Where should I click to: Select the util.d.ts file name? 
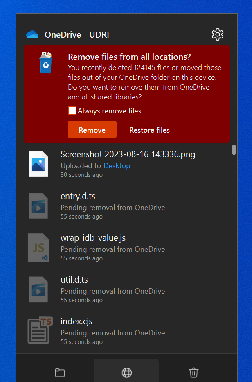pos(74,280)
